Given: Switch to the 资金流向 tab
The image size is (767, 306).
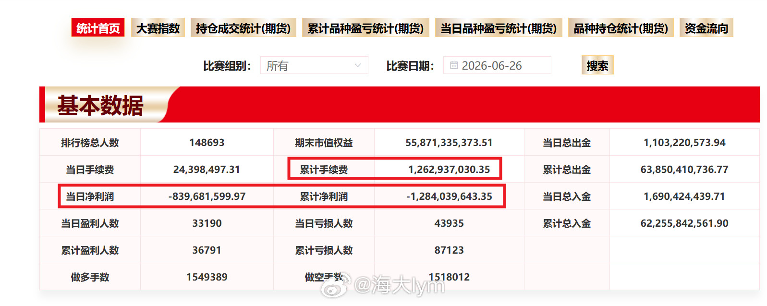Looking at the screenshot, I should tap(706, 28).
